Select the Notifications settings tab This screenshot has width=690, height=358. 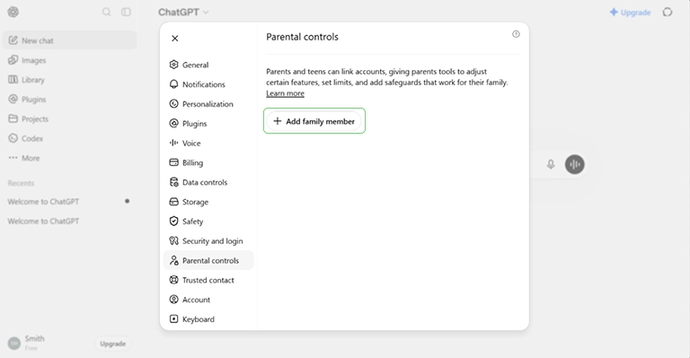point(208,84)
